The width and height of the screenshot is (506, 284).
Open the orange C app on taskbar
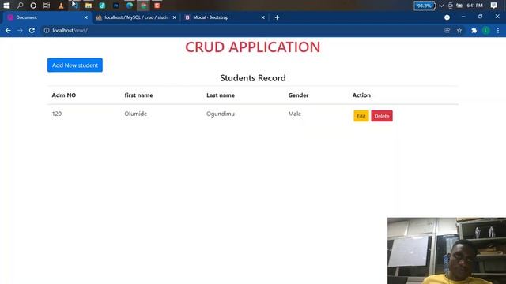point(157,6)
